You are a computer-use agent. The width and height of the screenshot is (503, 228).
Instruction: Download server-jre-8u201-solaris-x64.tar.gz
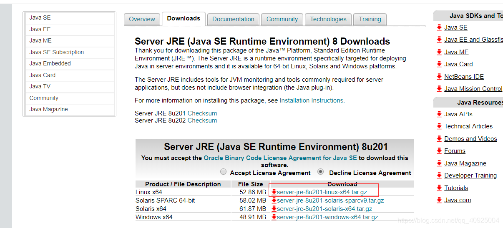(x=324, y=209)
